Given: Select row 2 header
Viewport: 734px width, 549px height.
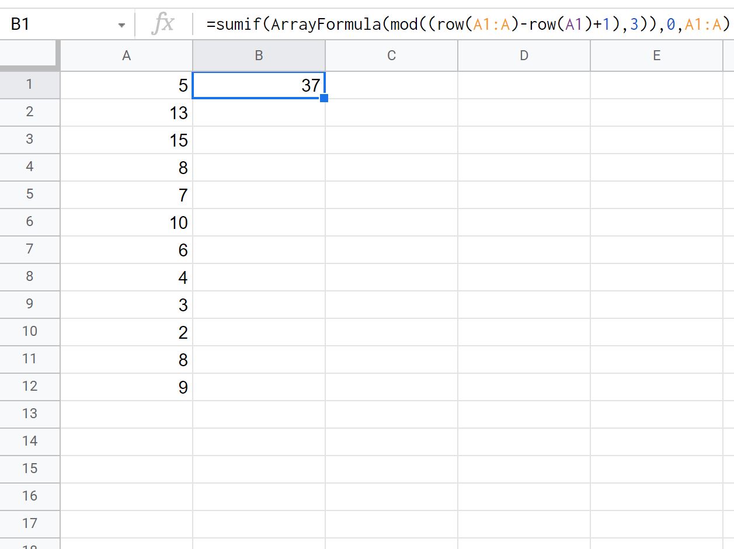Looking at the screenshot, I should coord(30,113).
